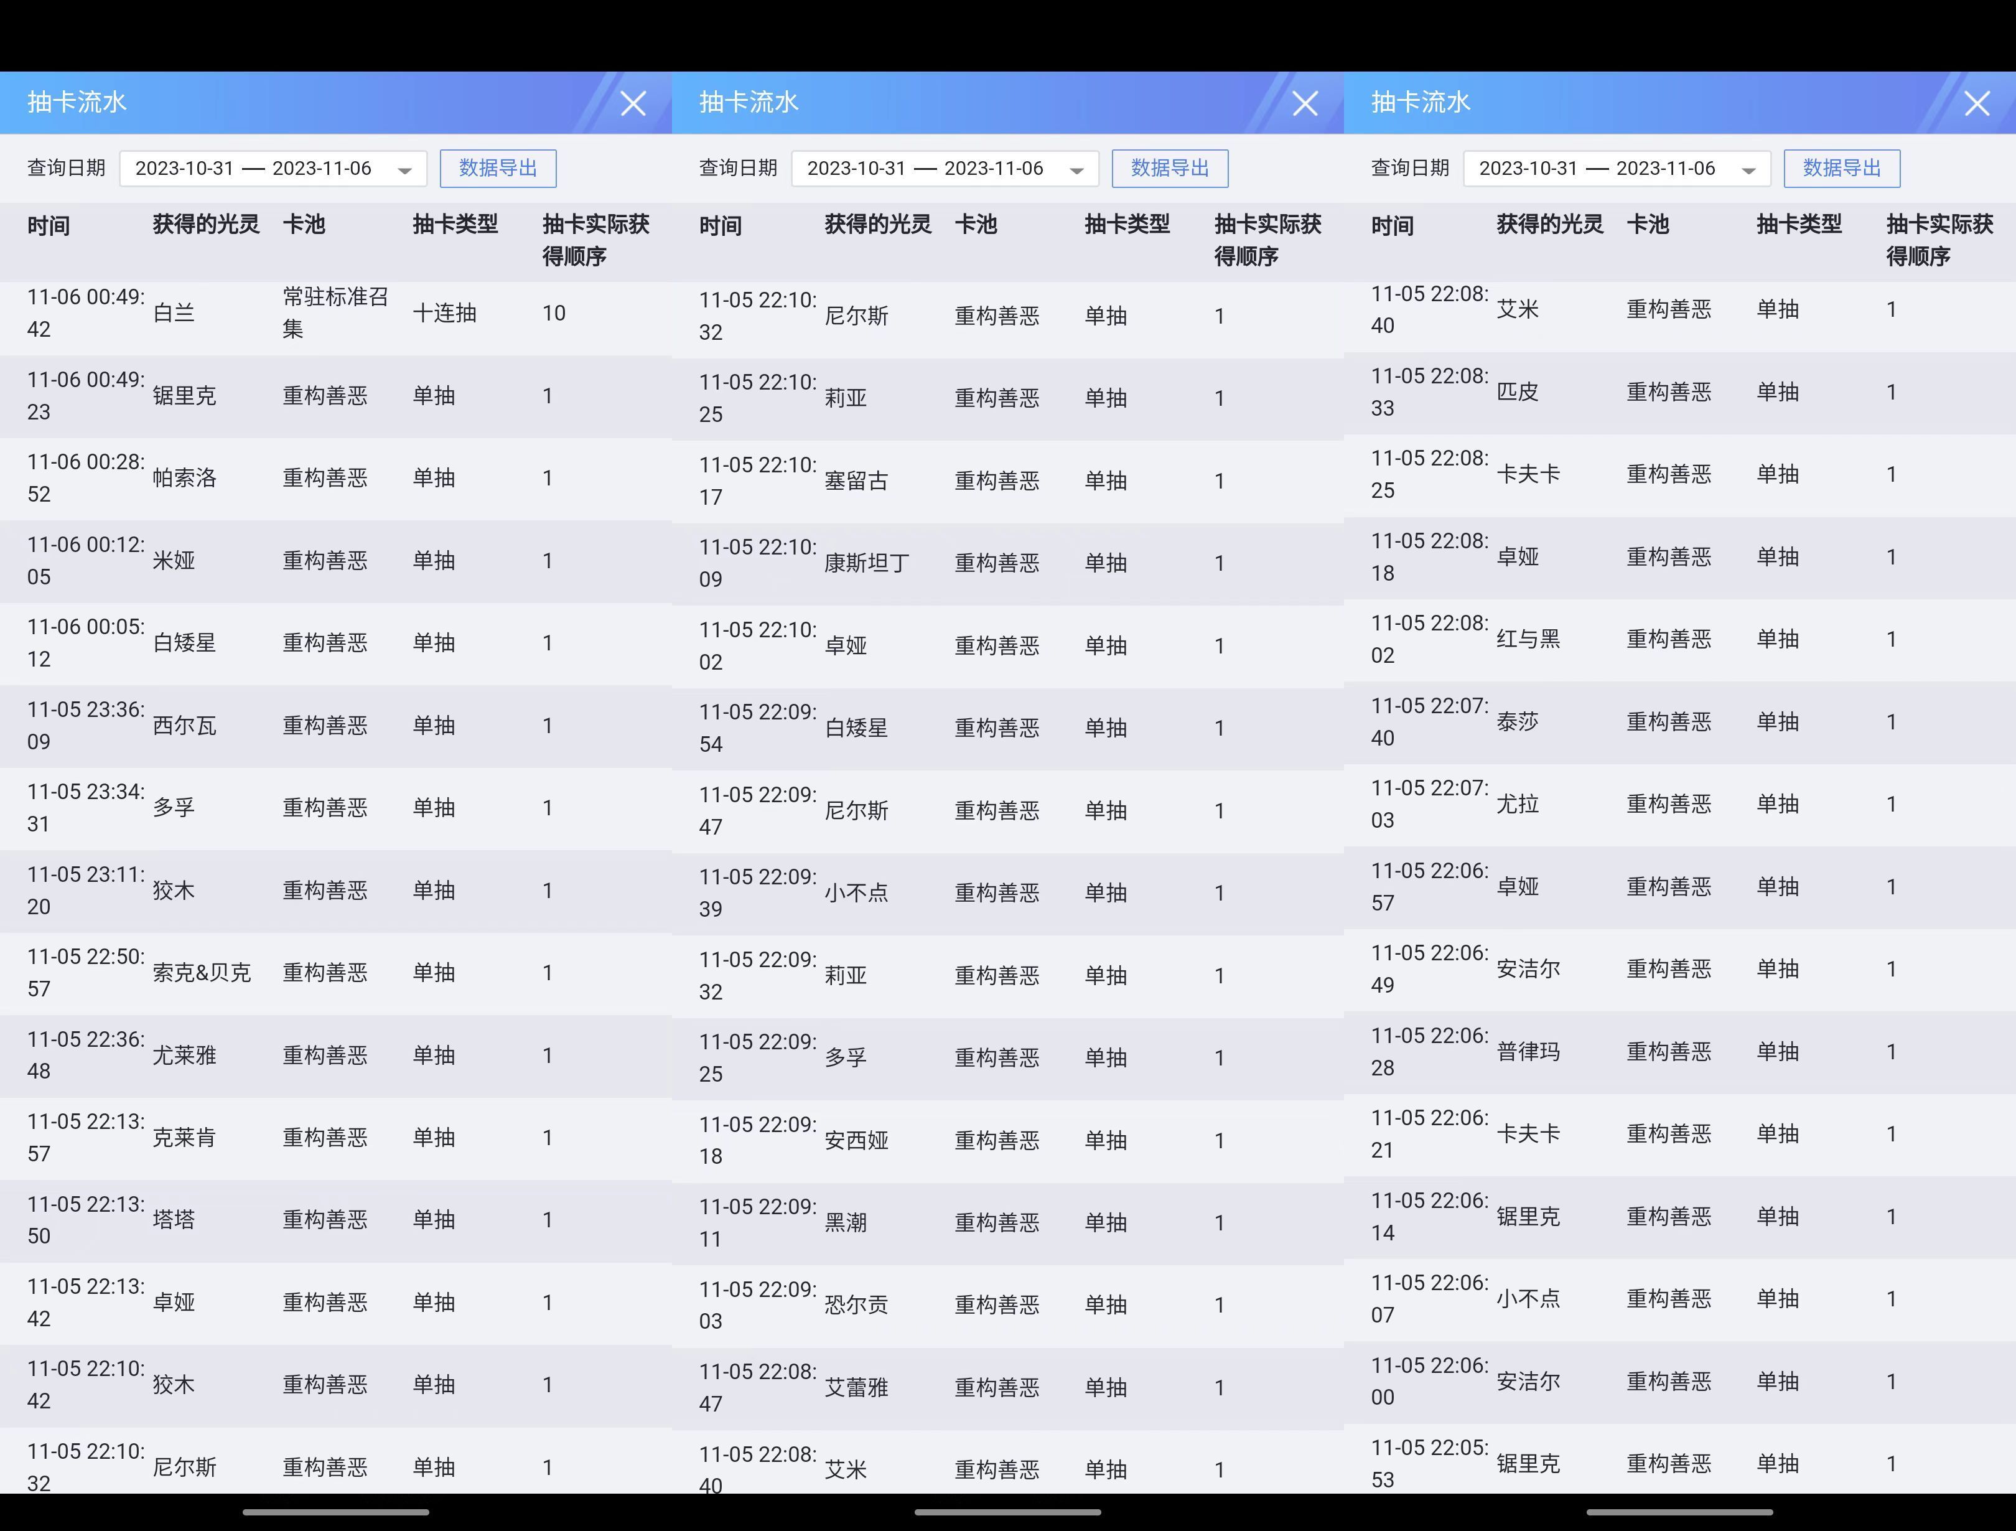Click 获得的光灵 column header in middle panel
Screen dimensions: 2016x1531
[x=878, y=224]
